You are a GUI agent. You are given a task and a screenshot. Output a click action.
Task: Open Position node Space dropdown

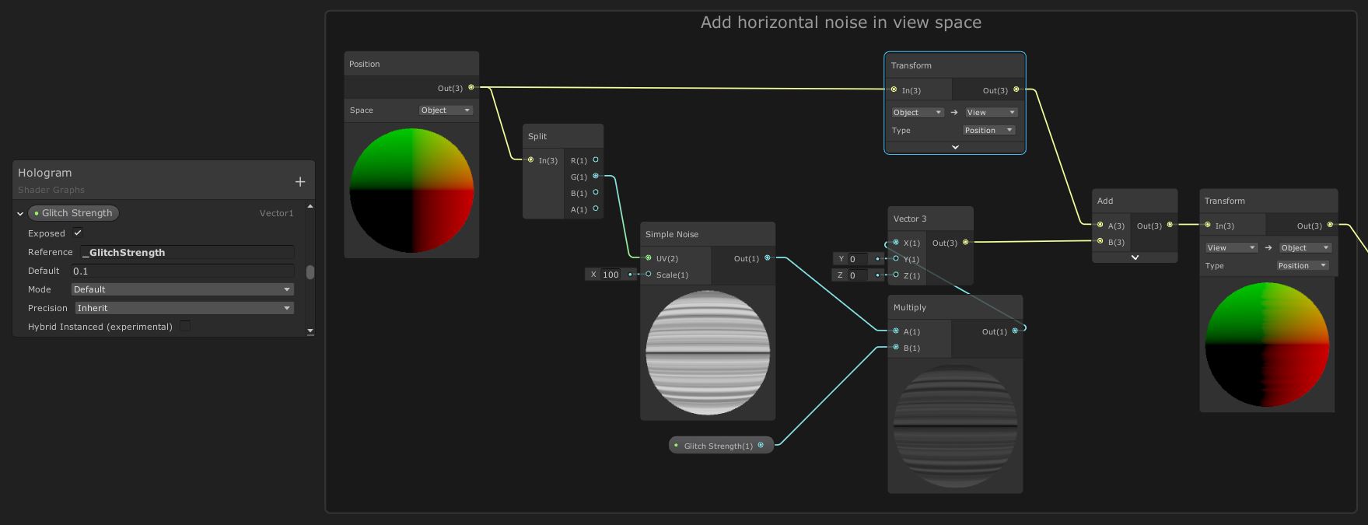[x=446, y=110]
